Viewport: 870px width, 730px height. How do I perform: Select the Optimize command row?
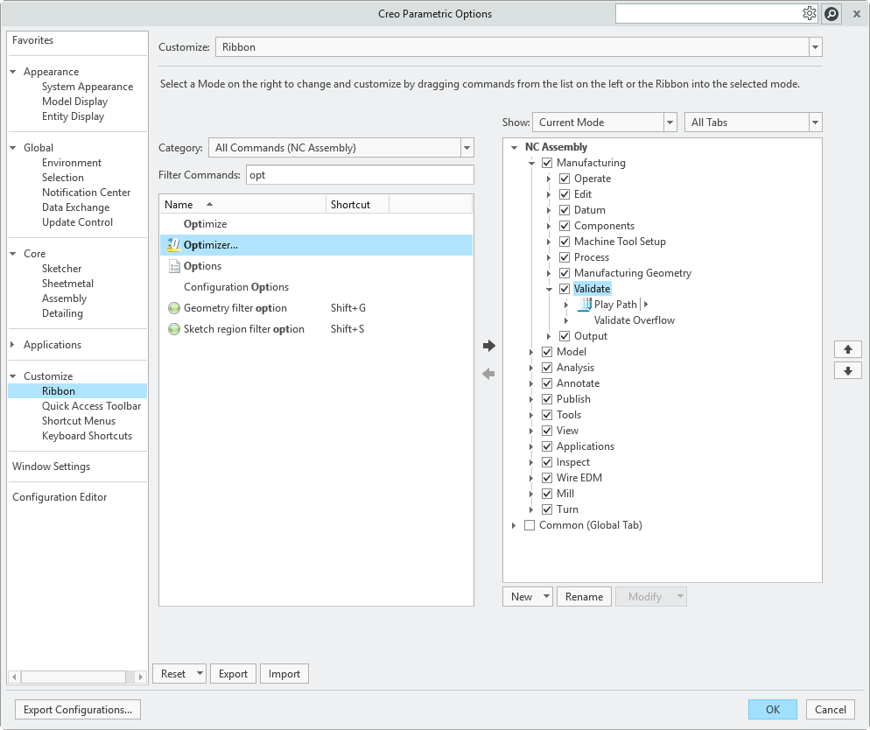tap(316, 223)
